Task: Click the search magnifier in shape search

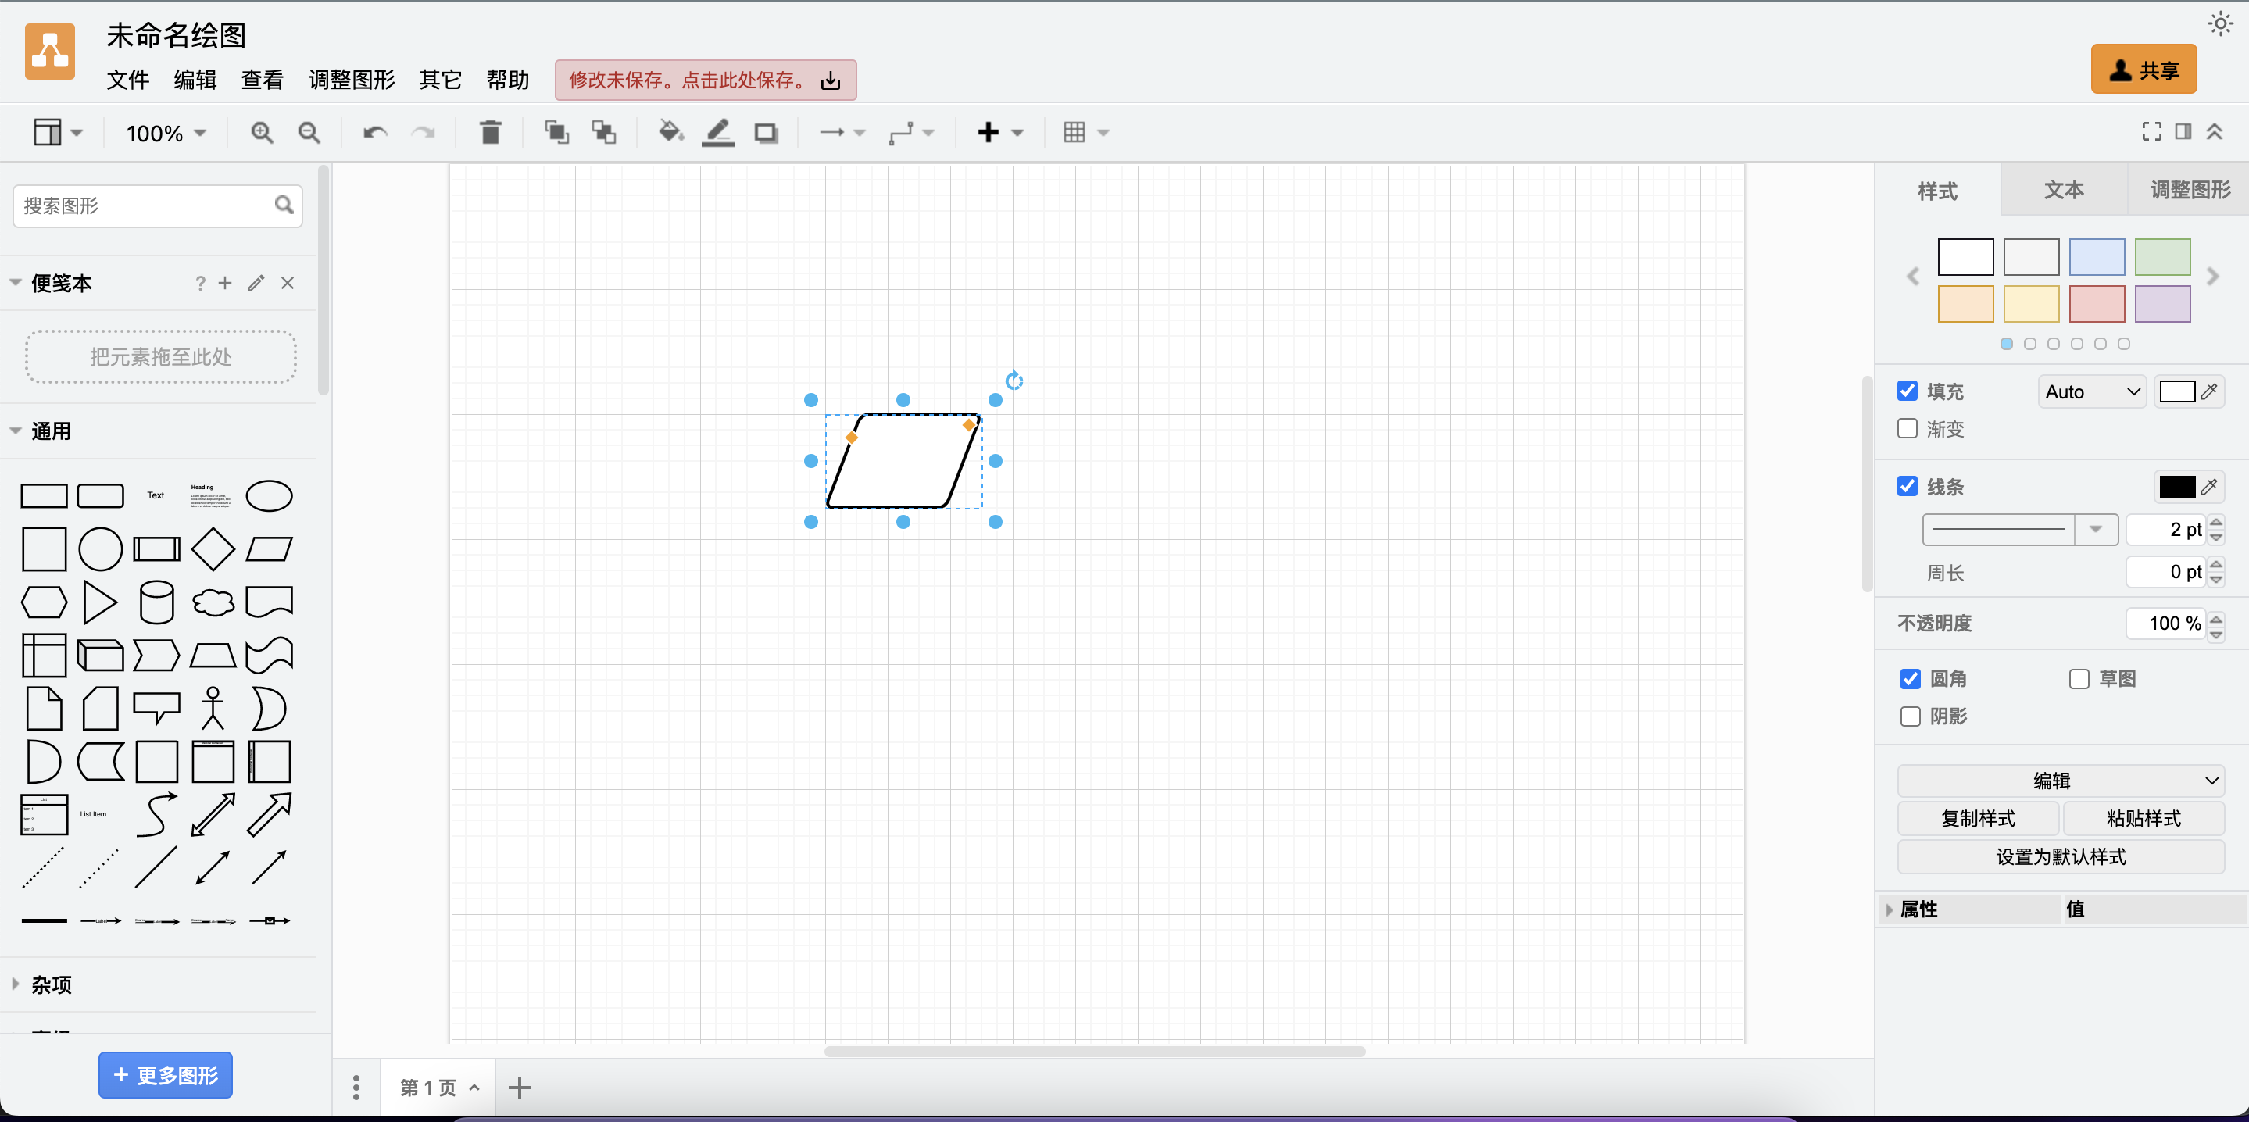Action: point(284,205)
